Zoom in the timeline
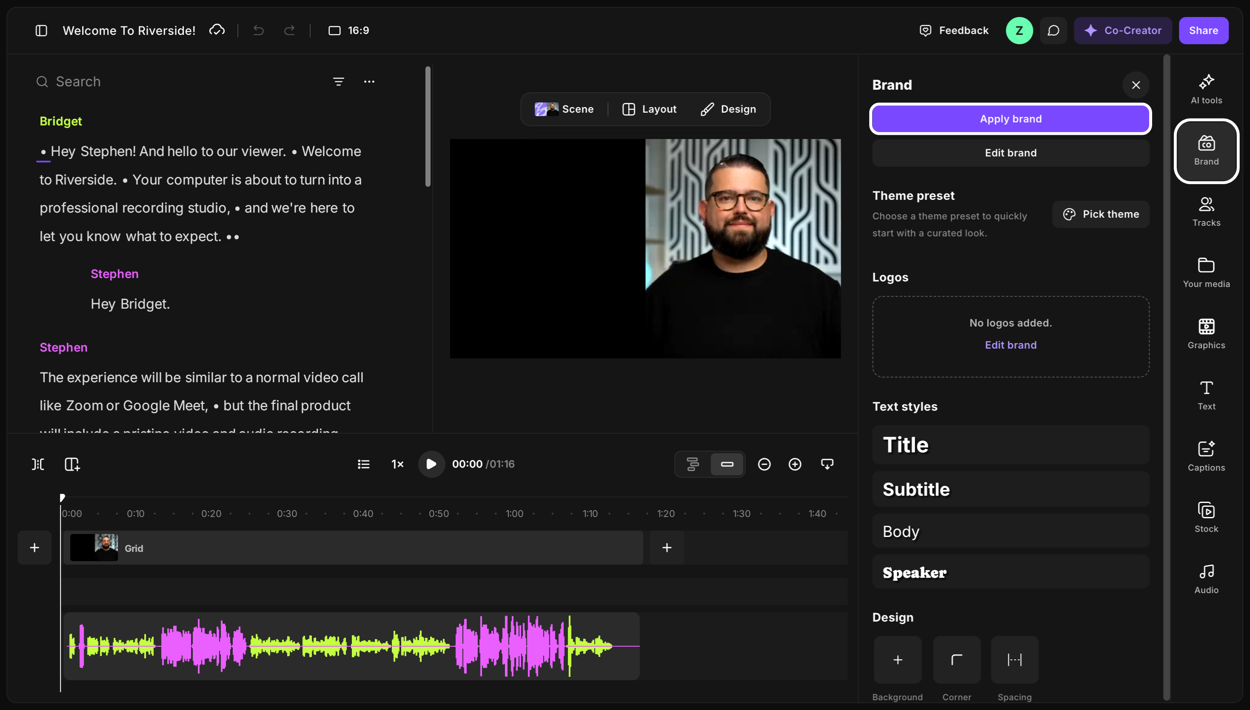Image resolution: width=1250 pixels, height=710 pixels. pos(795,464)
